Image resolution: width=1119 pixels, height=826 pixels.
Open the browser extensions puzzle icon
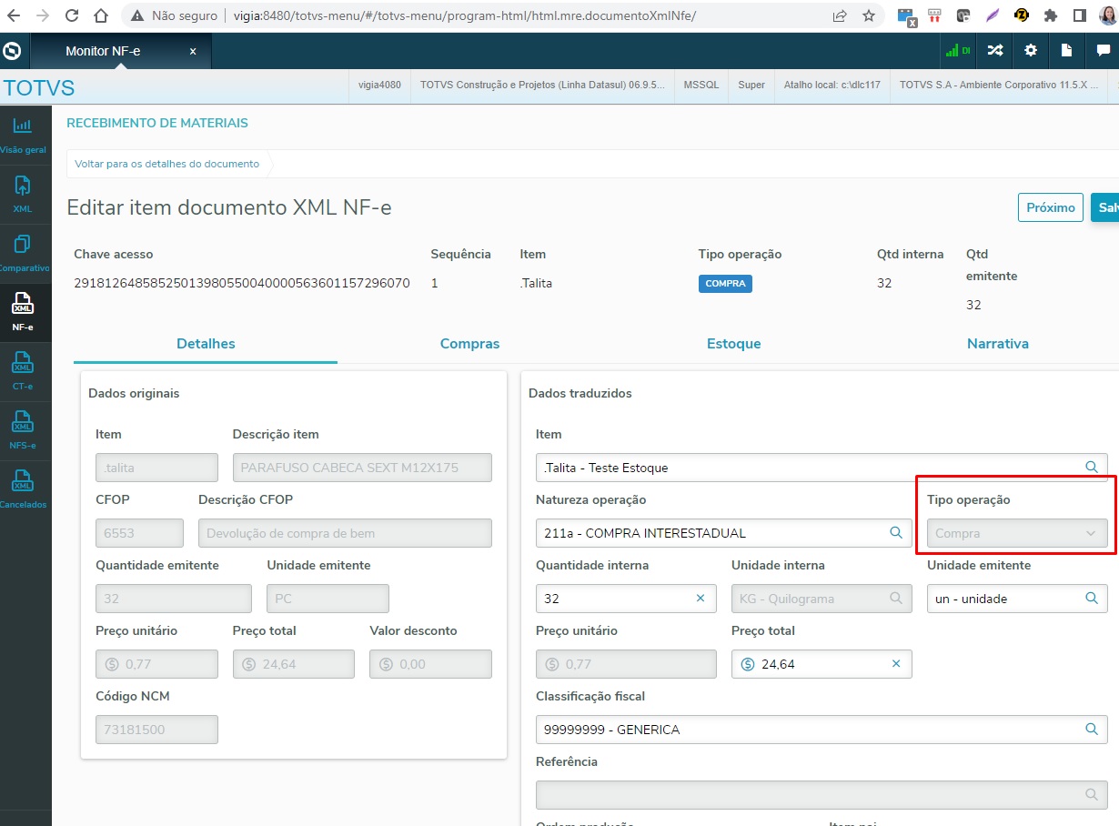pos(1051,15)
